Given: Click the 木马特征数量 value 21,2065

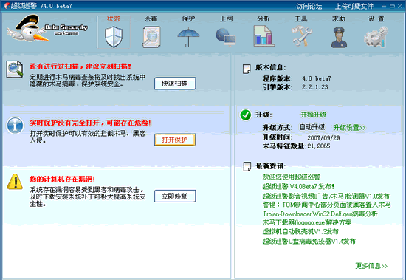Looking at the screenshot, I should pyautogui.click(x=319, y=146).
